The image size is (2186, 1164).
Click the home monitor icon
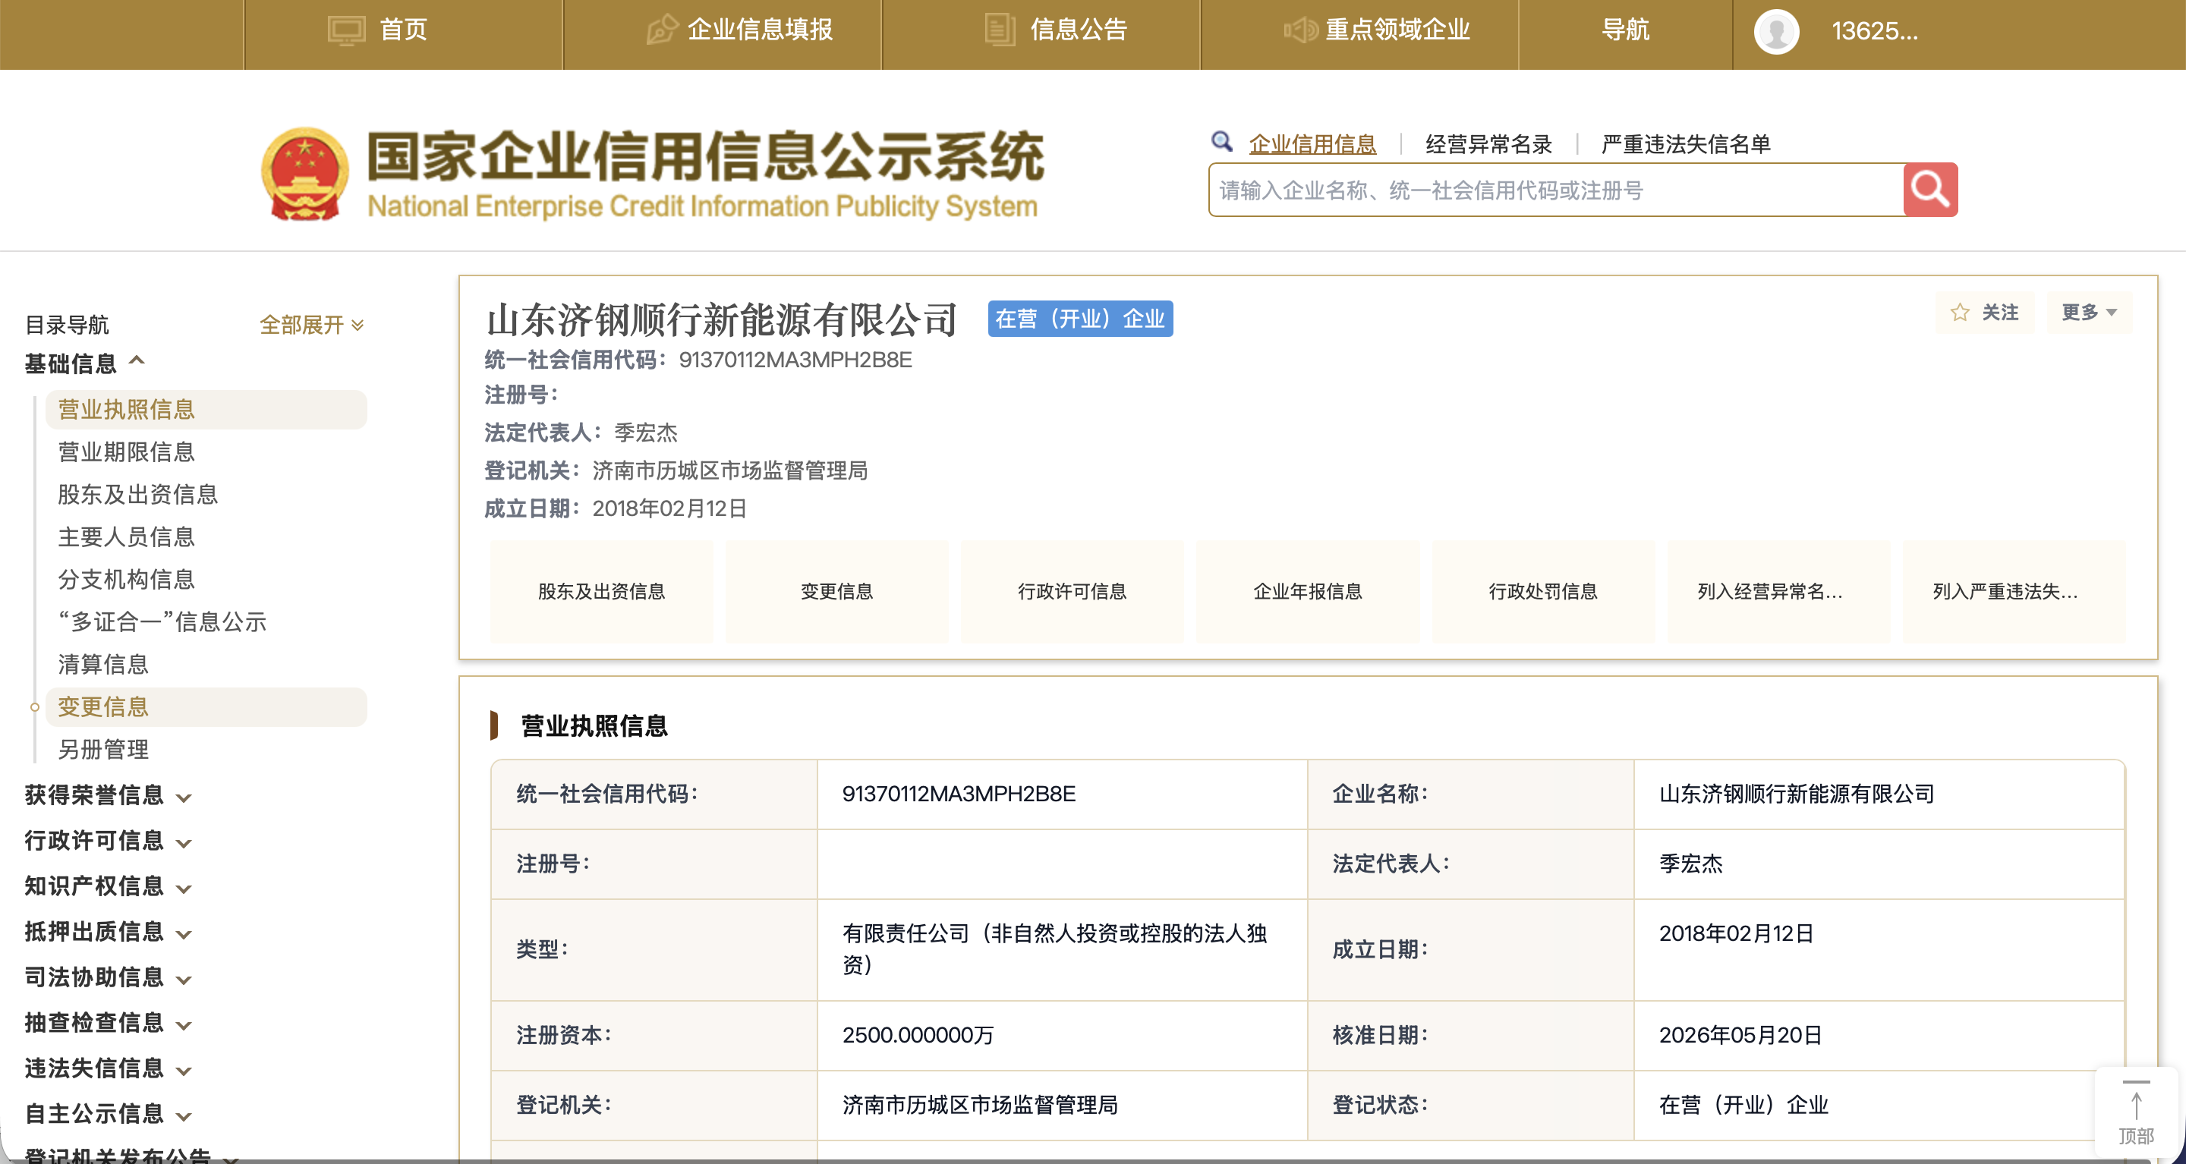[346, 30]
